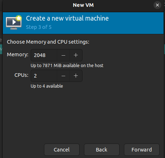Click the Step 3 of 5 subtitle
165x158 pixels.
[x=39, y=27]
